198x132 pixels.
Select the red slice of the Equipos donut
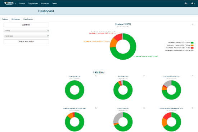click(x=118, y=37)
